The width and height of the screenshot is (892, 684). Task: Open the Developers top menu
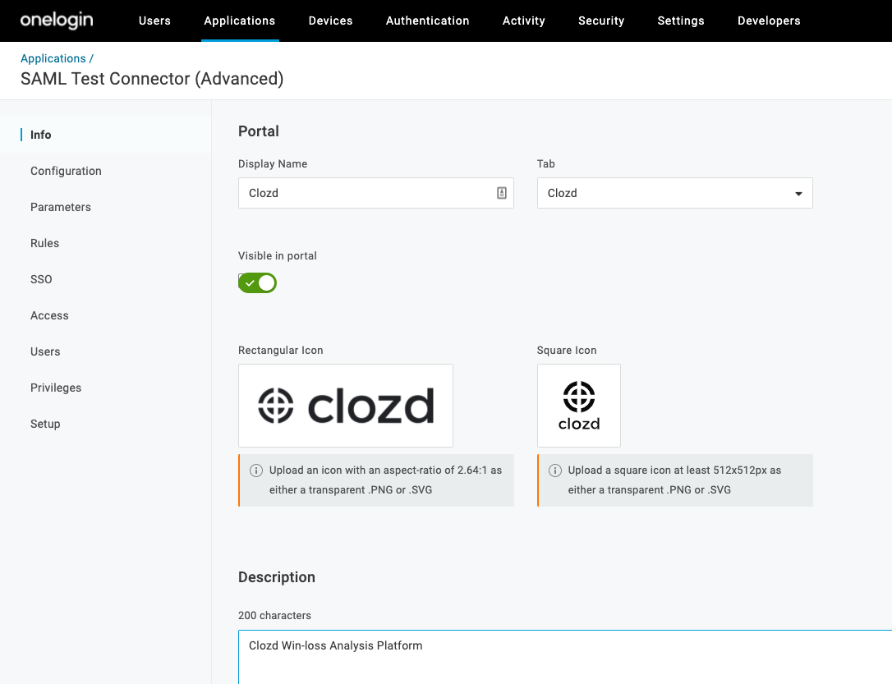click(x=769, y=21)
